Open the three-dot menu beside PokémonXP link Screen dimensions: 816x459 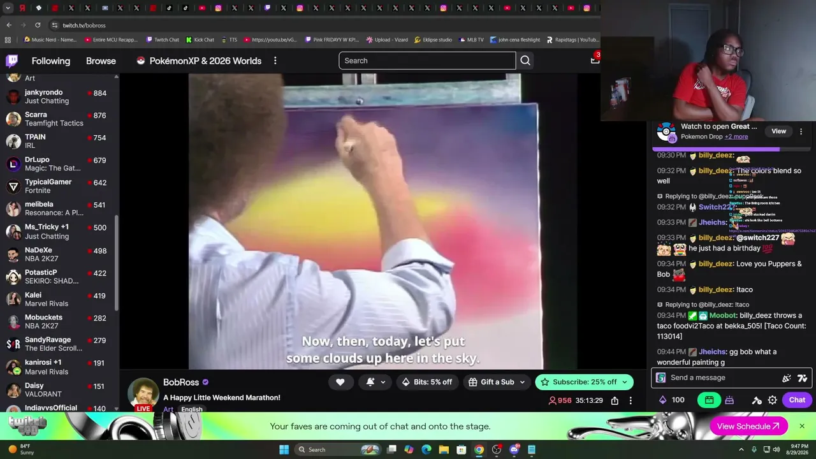tap(275, 61)
